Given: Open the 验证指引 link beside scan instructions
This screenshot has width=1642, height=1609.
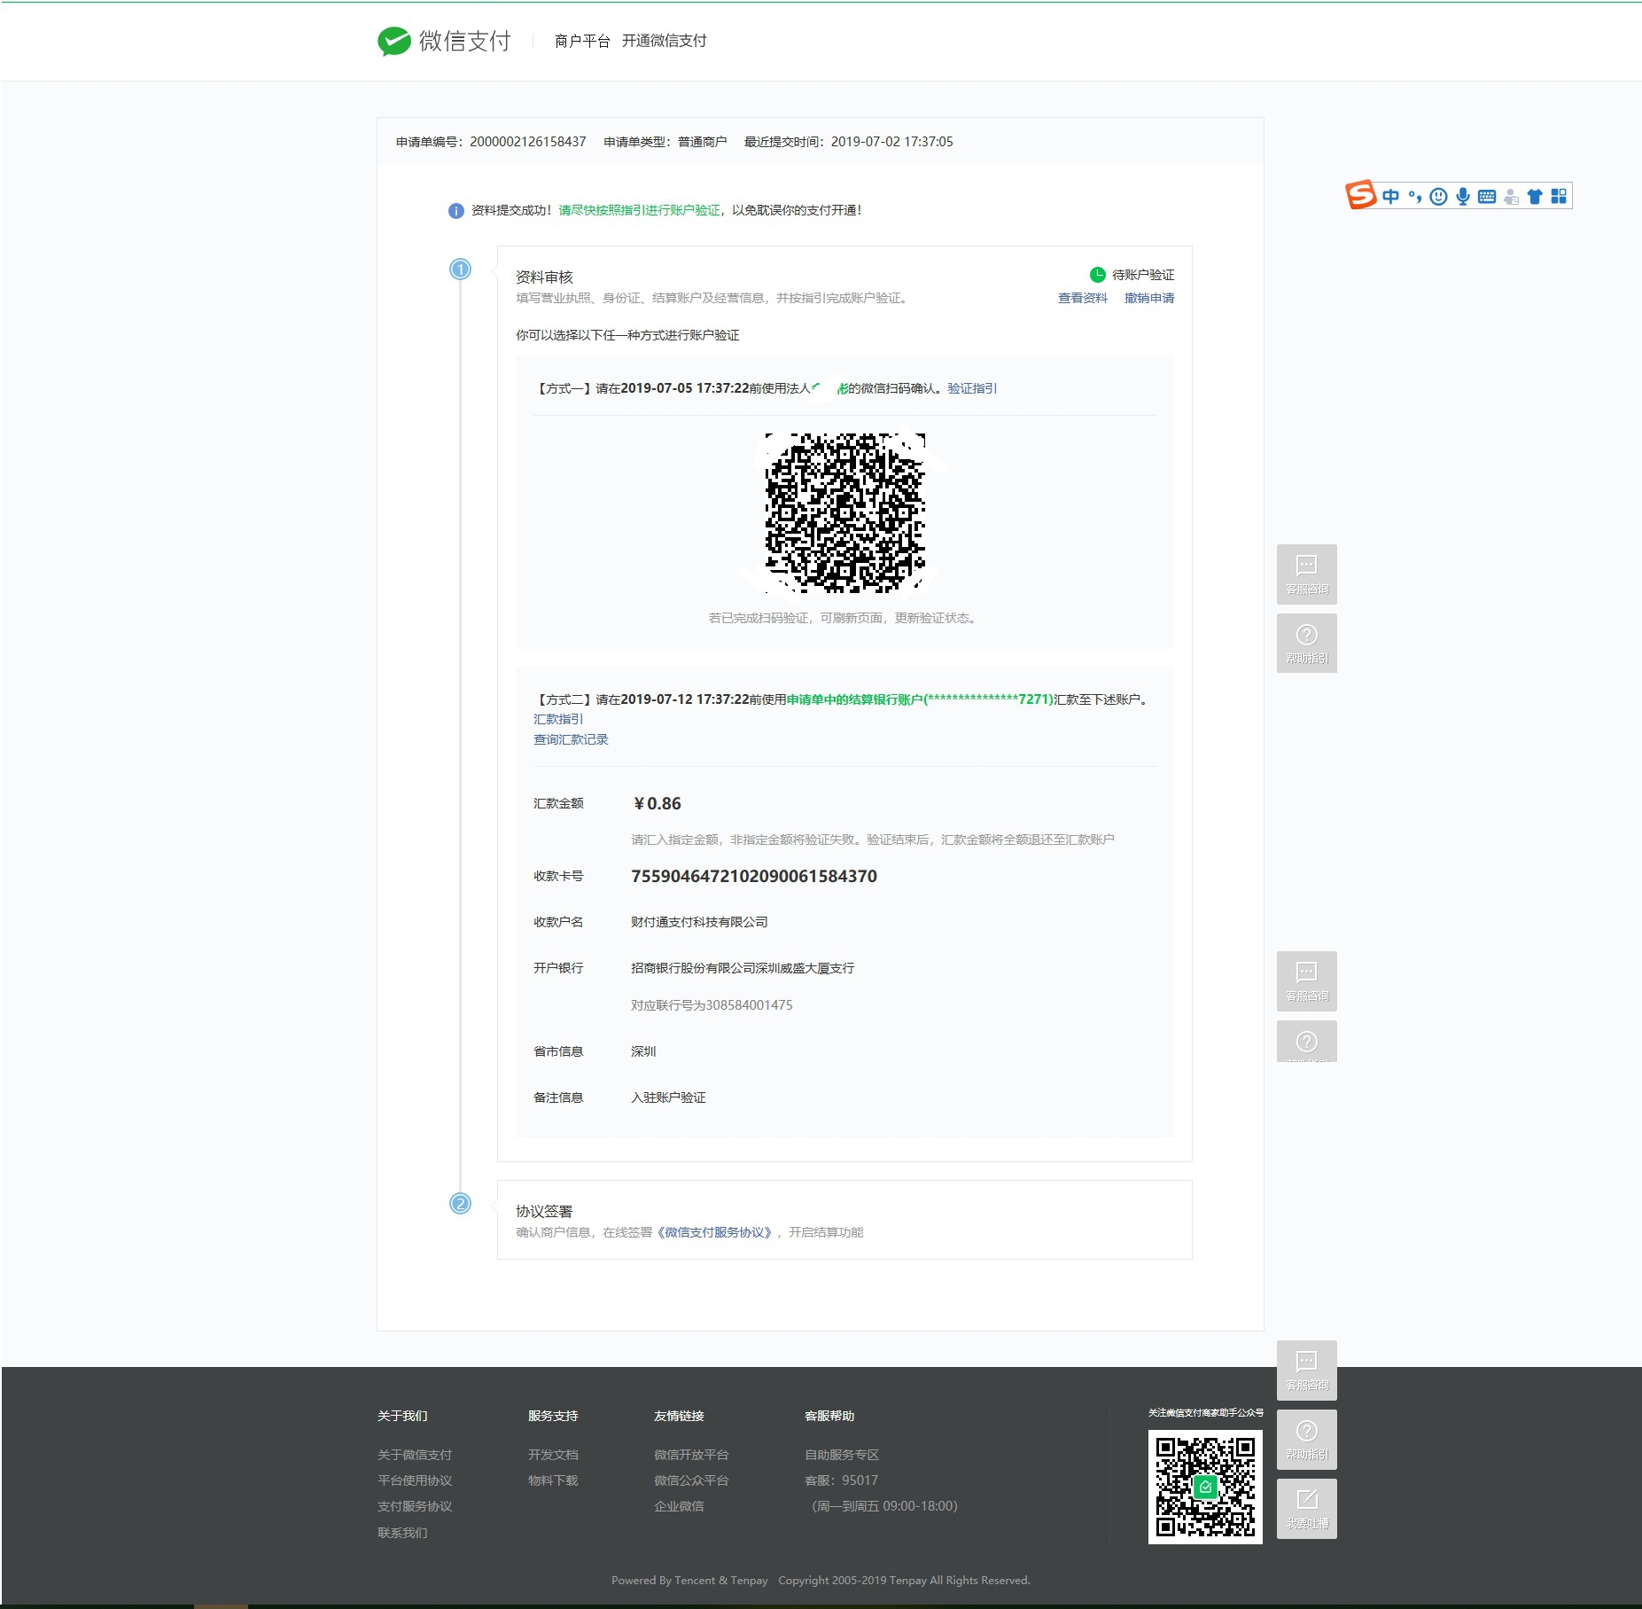Looking at the screenshot, I should point(971,388).
